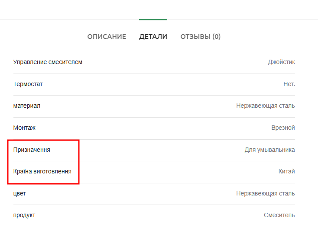Click the материал attribute label
318x237 pixels.
27,106
